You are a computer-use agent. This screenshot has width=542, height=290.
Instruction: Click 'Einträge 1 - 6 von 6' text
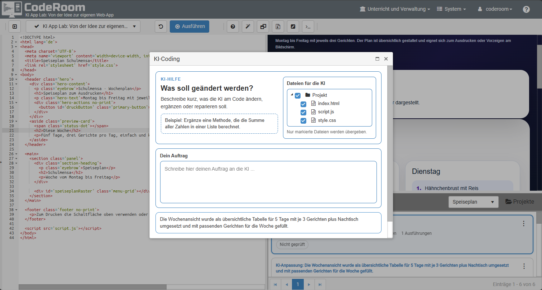(514, 284)
